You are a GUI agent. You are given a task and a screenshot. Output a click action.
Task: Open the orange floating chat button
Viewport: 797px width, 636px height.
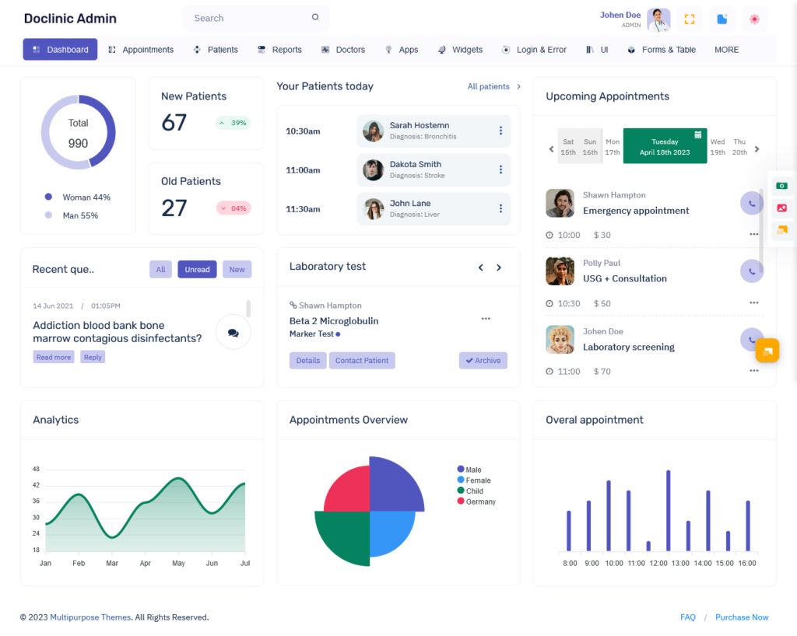(767, 350)
